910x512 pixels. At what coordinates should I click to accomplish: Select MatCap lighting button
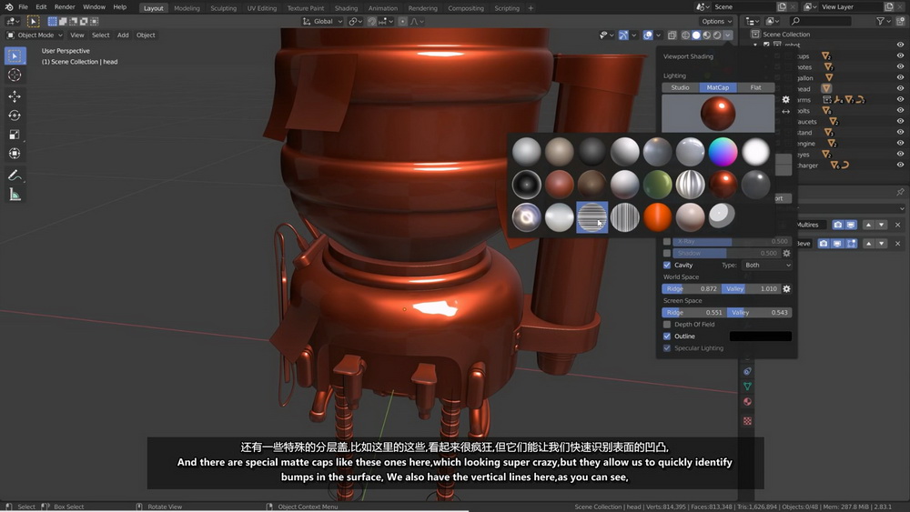718,87
